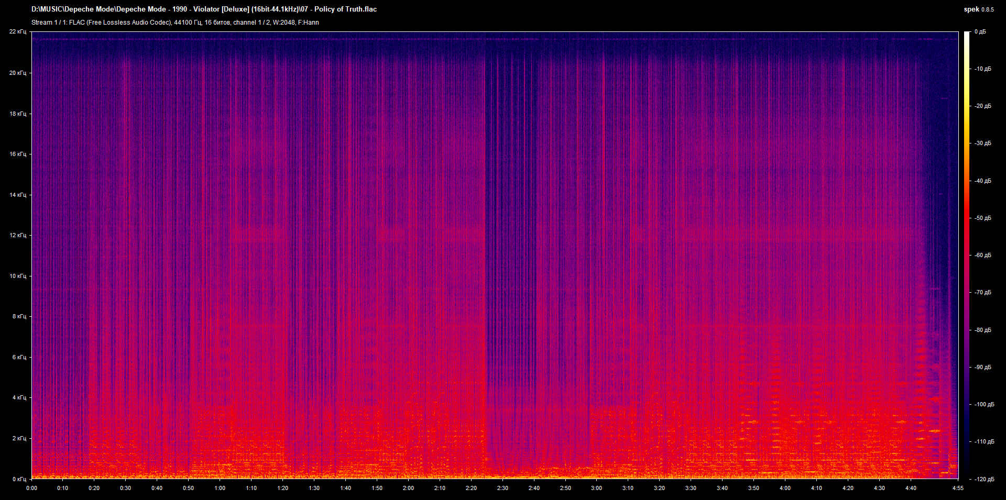Click the Policy of Truth.flac file path title
The image size is (1006, 500).
(204, 9)
